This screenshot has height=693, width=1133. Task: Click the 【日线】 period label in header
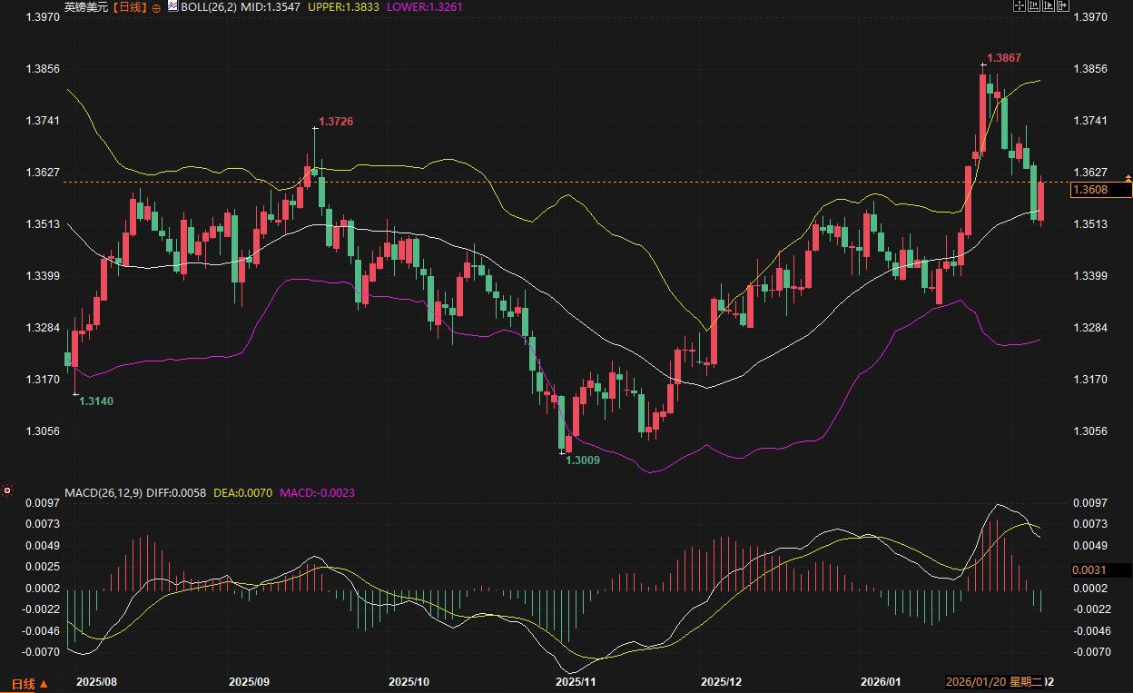click(129, 7)
